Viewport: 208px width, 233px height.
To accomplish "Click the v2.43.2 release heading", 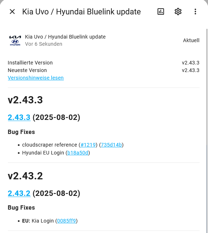I will tap(25, 176).
